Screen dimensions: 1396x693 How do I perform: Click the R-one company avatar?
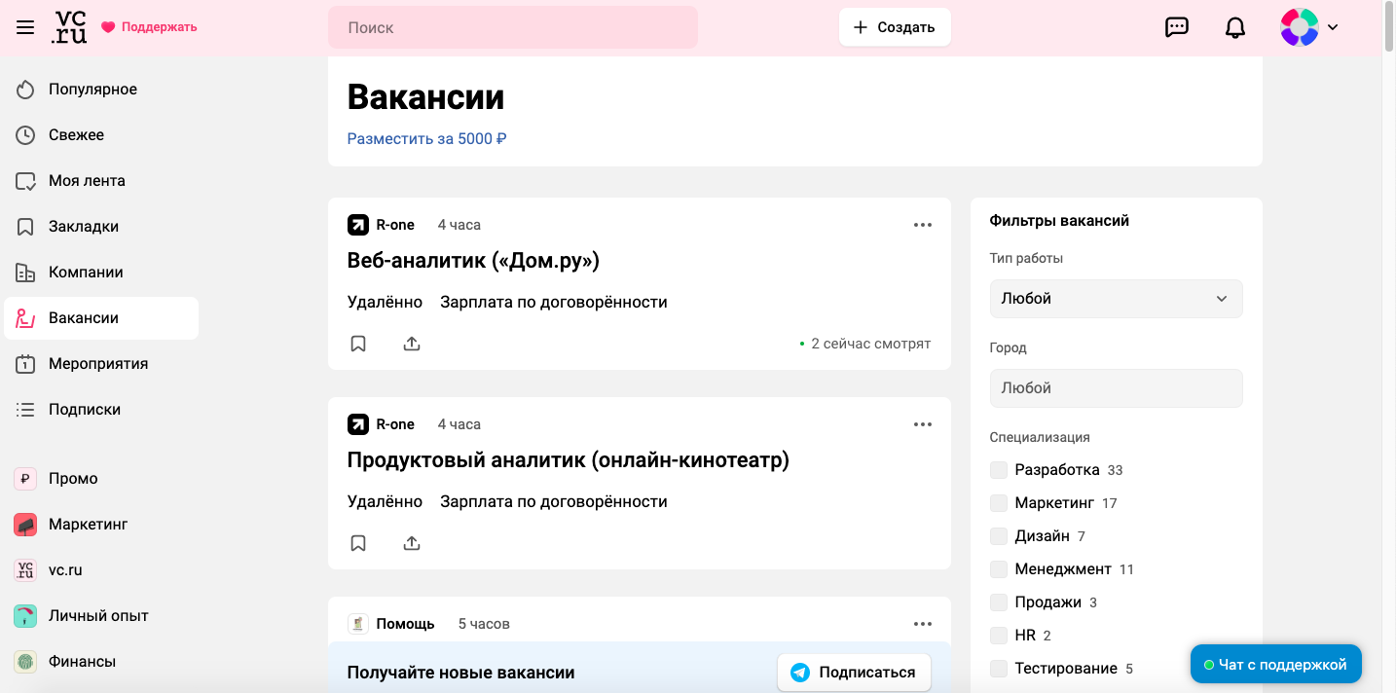357,224
